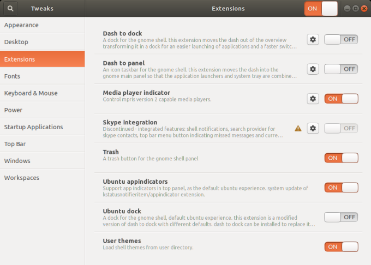Viewport: 371px width, 265px height.
Task: Click the Dash to panel title
Action: tap(124, 63)
